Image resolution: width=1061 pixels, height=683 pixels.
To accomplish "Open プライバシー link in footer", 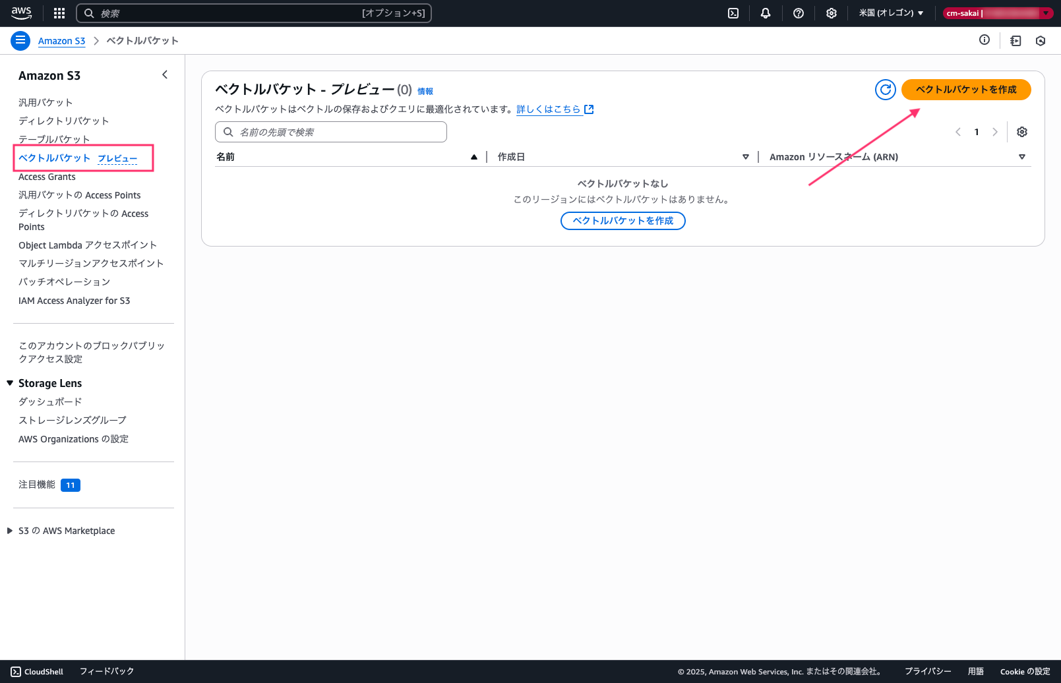I will (928, 672).
